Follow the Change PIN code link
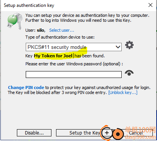This screenshot has width=157, height=141. (26, 88)
